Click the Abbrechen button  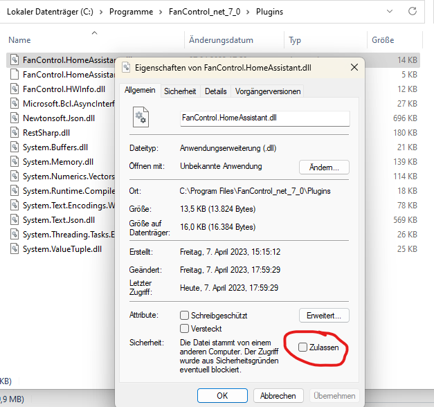click(x=278, y=396)
